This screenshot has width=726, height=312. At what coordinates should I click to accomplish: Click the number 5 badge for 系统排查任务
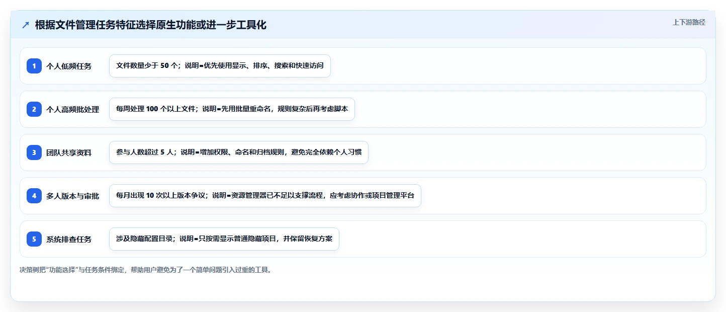34,239
